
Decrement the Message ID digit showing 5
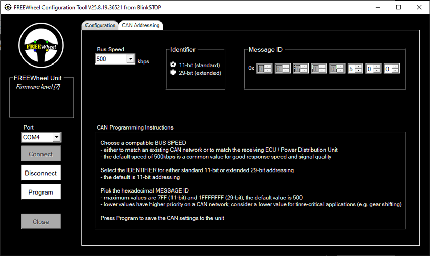point(359,70)
